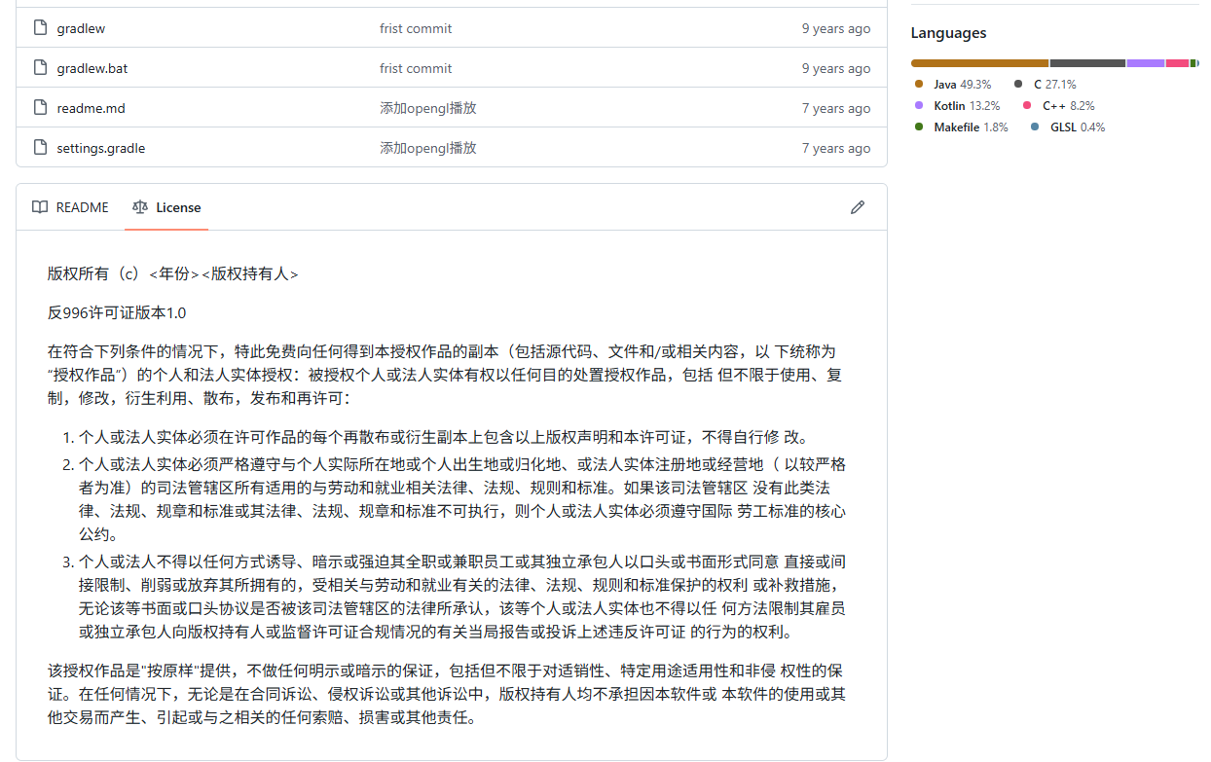Click the book icon on README tab
The width and height of the screenshot is (1211, 762).
click(40, 207)
